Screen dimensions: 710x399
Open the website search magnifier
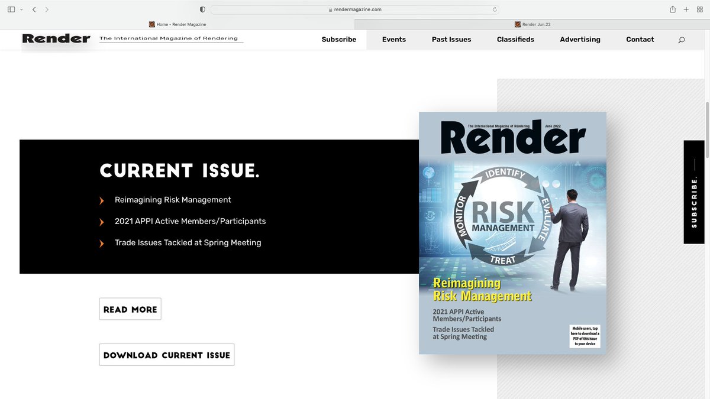point(681,40)
